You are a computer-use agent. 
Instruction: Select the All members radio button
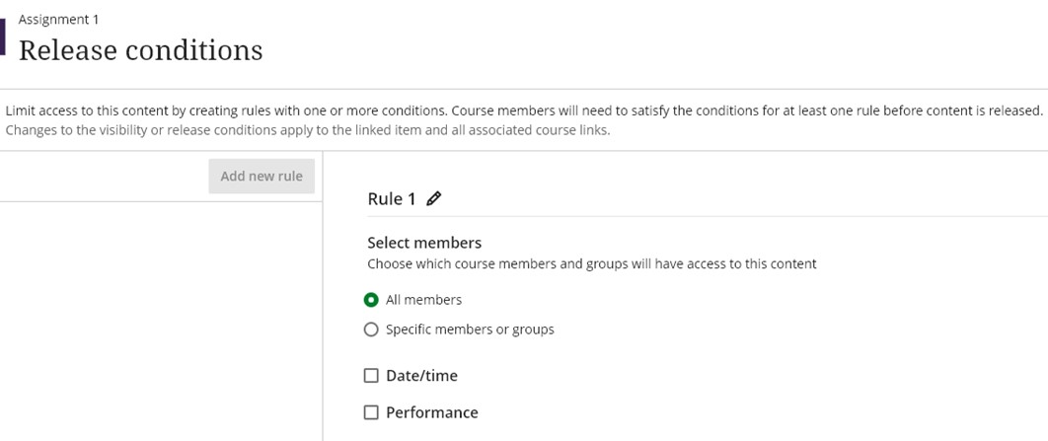[371, 300]
